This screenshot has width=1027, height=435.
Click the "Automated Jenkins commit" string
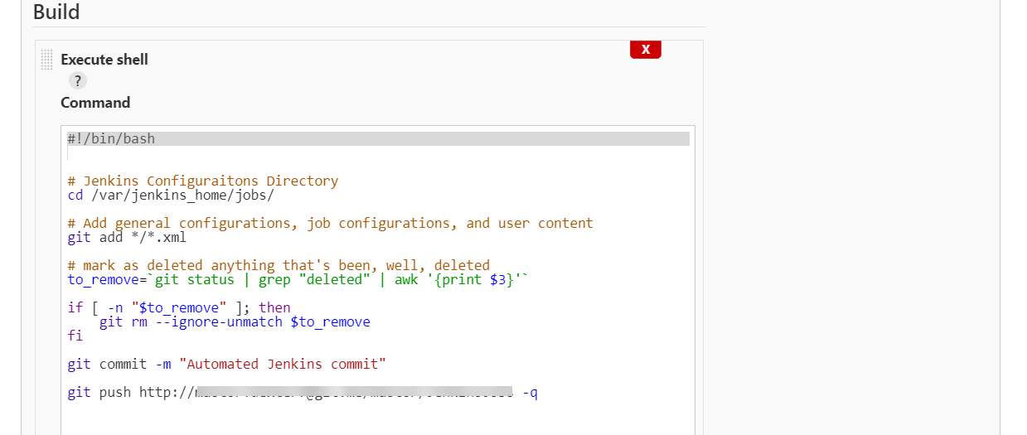(283, 364)
